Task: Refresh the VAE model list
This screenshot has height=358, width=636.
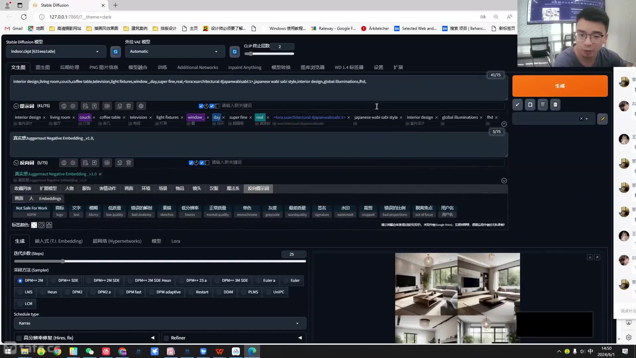Action: [235, 52]
